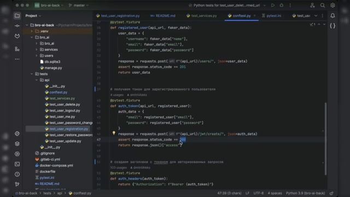Click the usages hint above auth_token
Image resolution: width=350 pixels, height=197 pixels.
[x=116, y=95]
